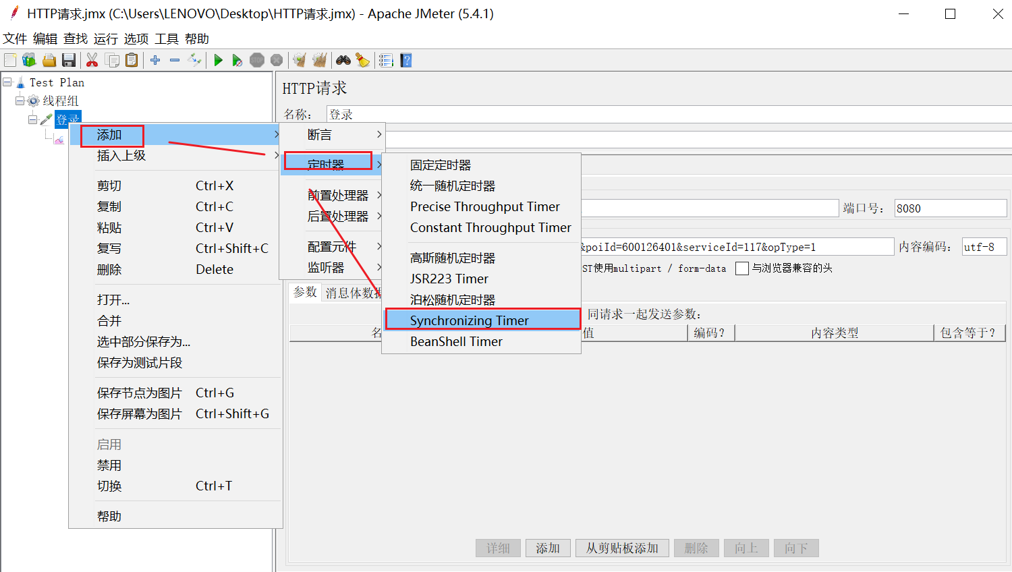The height and width of the screenshot is (572, 1012).
Task: Save the test plan with floppy icon
Action: point(69,60)
